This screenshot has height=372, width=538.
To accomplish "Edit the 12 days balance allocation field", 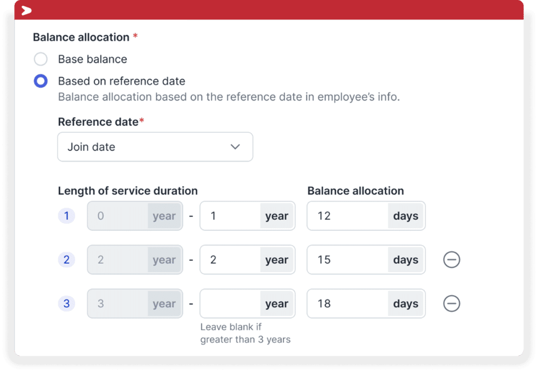I will [x=366, y=216].
